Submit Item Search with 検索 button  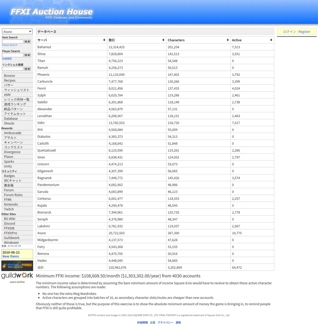(x=27, y=42)
